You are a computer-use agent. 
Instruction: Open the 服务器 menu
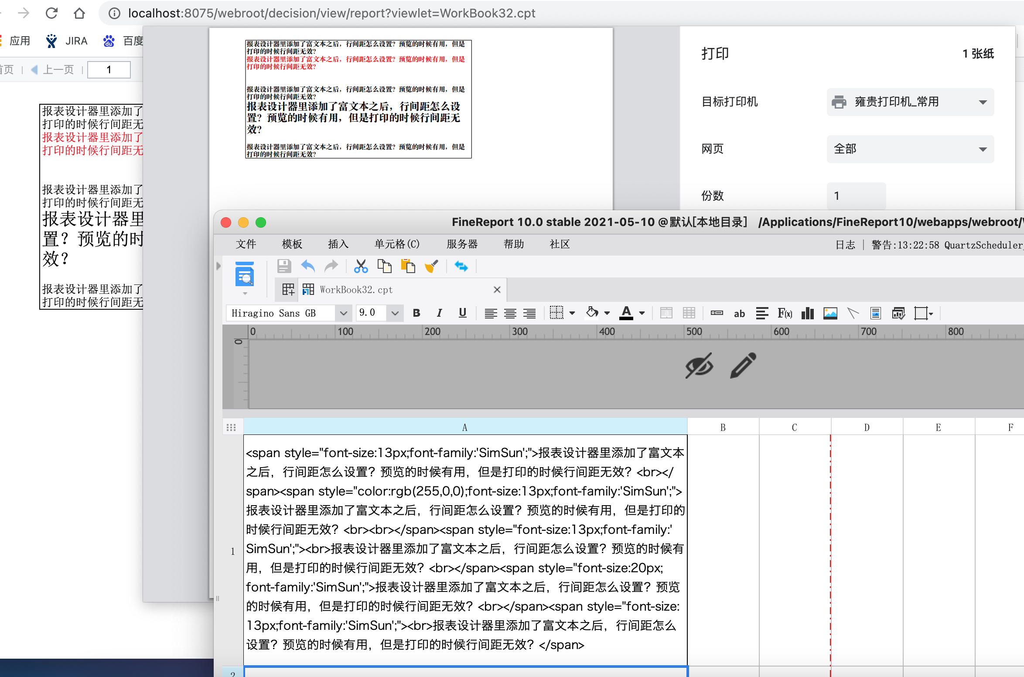click(462, 244)
